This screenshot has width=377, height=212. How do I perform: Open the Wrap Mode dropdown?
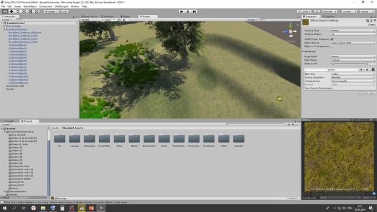tap(353, 57)
